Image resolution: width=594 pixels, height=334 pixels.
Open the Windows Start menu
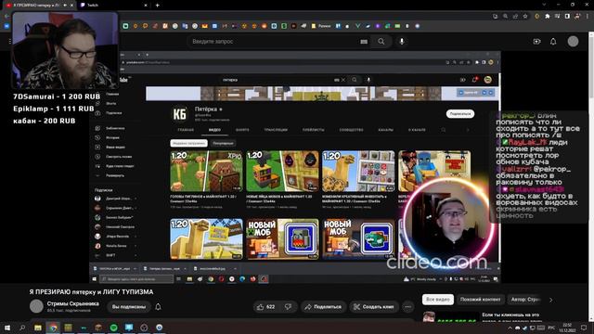point(6,328)
